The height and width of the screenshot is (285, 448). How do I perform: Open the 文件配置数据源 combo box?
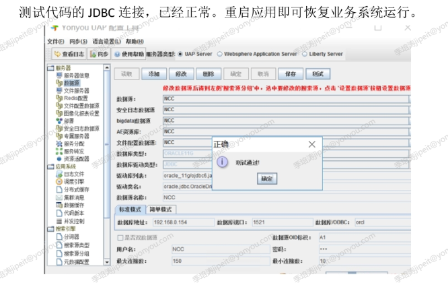pos(287,143)
